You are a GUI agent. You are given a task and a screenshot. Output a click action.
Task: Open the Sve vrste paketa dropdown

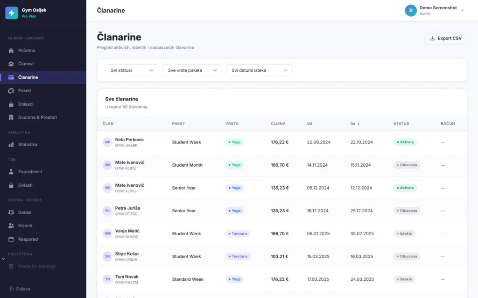coord(192,70)
